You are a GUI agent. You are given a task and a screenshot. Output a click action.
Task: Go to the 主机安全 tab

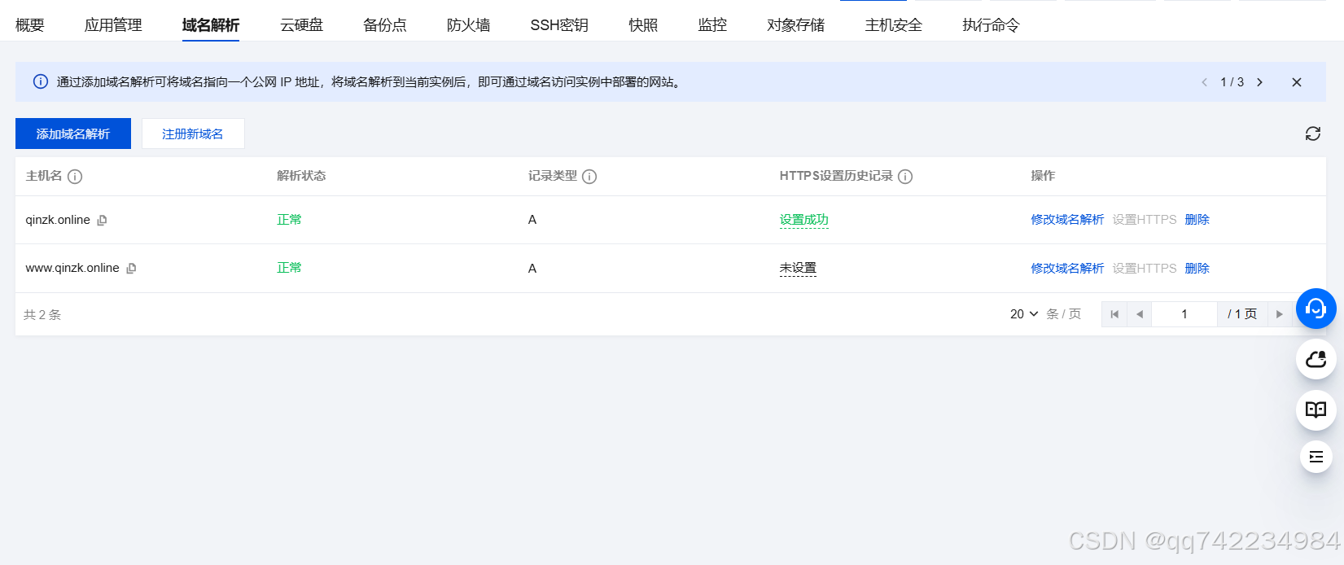click(x=894, y=25)
